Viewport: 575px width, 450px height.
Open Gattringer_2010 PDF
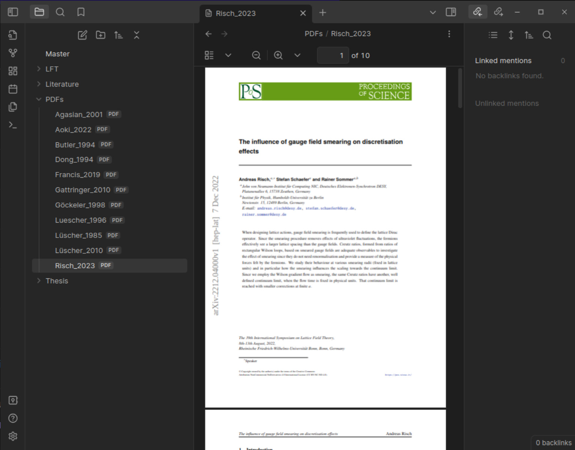tap(109, 190)
